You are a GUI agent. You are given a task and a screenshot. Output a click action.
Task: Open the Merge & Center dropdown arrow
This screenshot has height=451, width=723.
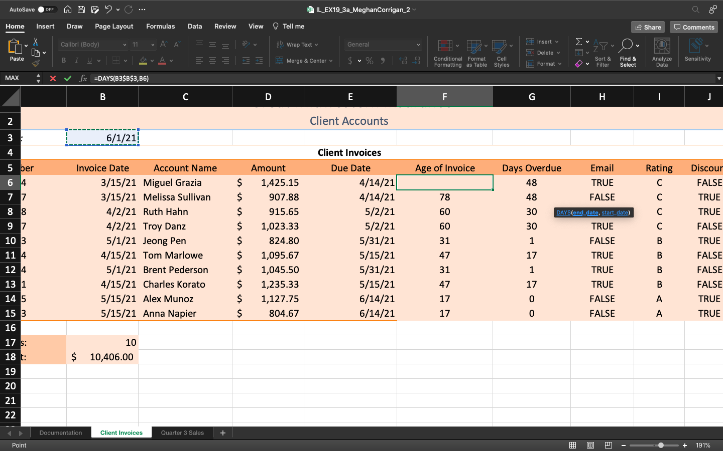pos(330,60)
